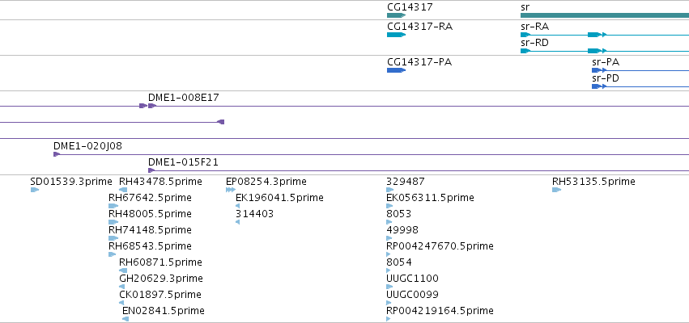Select the DME1-020J08 clone start arrow
The image size is (689, 323).
point(56,154)
